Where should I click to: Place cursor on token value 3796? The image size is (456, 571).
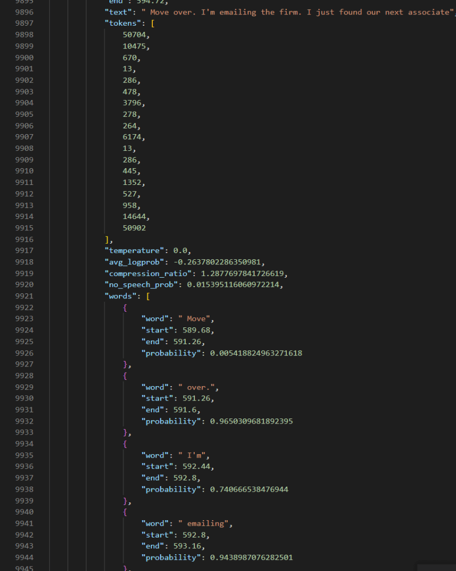(132, 103)
